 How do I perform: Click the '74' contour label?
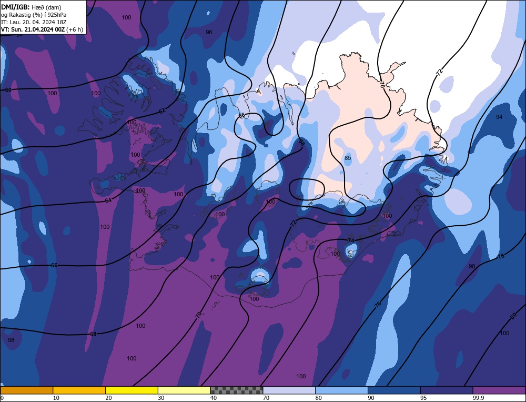coord(351,240)
